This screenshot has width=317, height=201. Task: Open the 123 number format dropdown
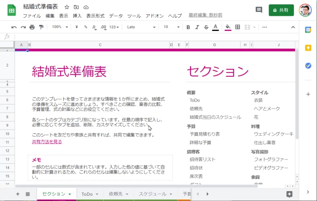point(114,27)
